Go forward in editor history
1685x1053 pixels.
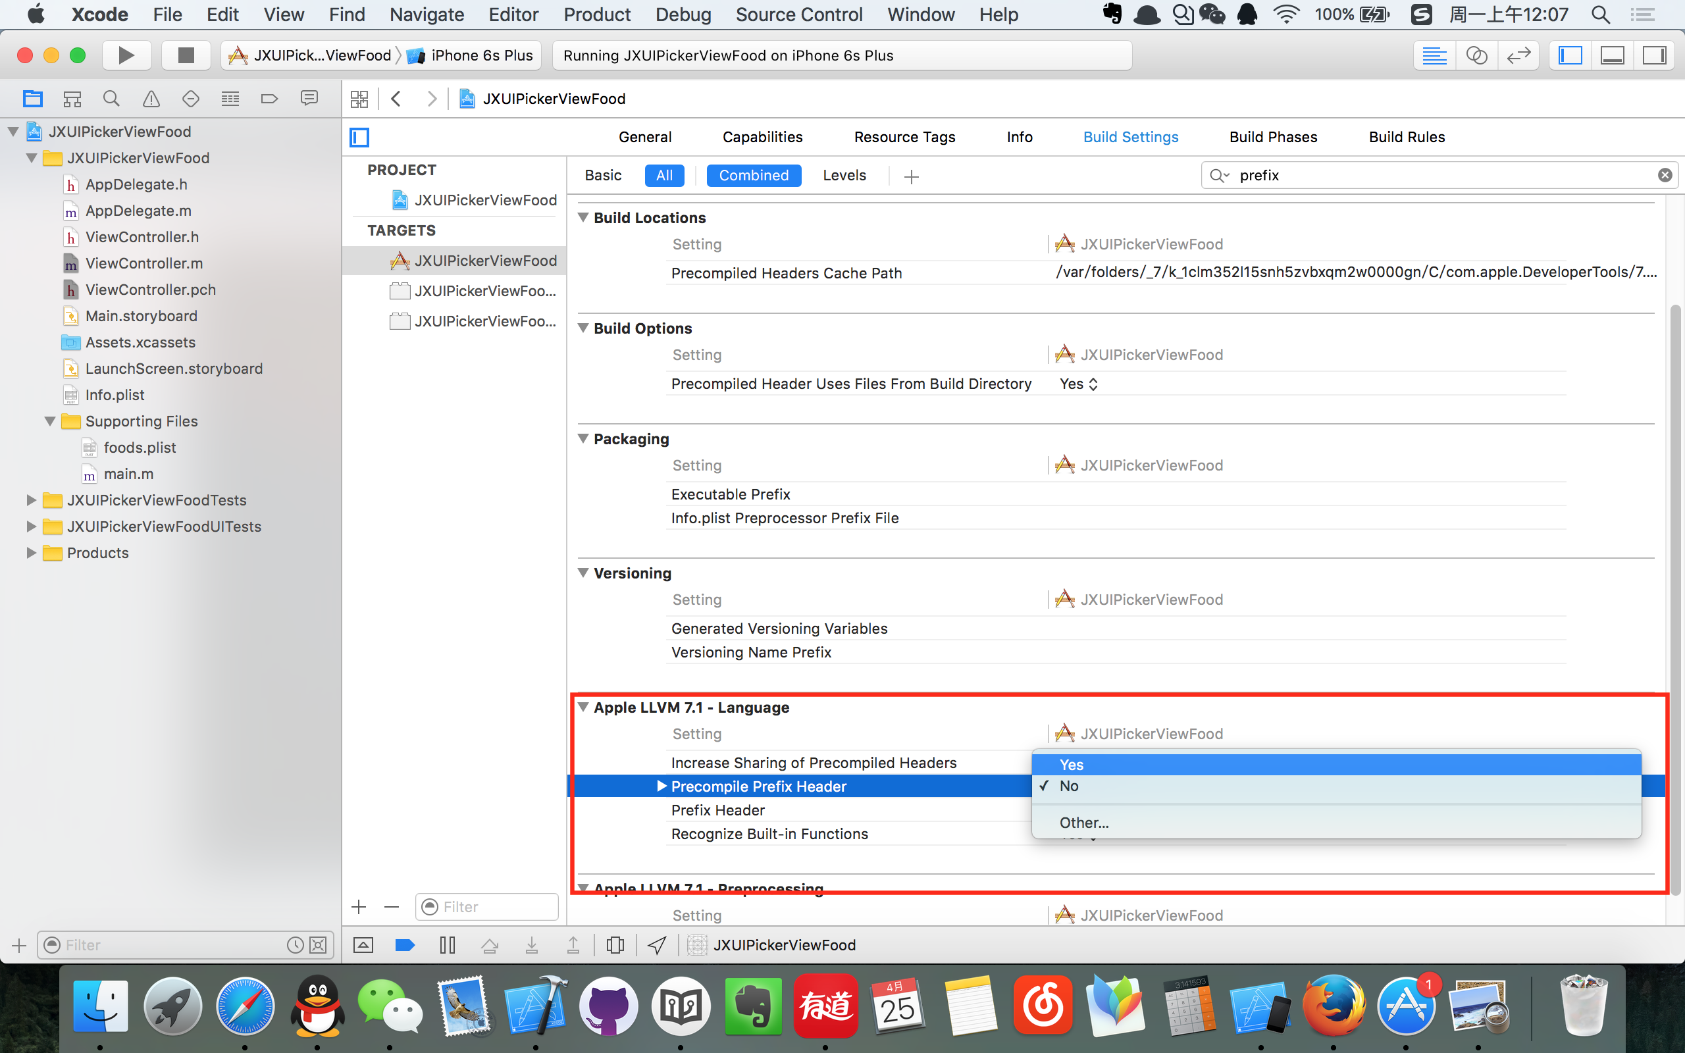[x=432, y=99]
